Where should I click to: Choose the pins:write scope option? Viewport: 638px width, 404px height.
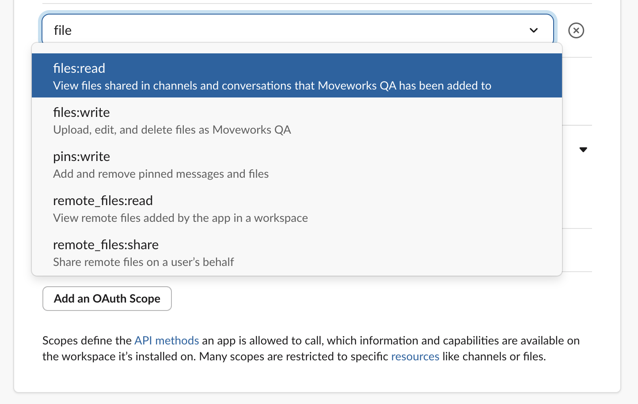(297, 164)
